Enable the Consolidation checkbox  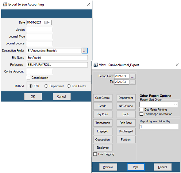coord(29,78)
